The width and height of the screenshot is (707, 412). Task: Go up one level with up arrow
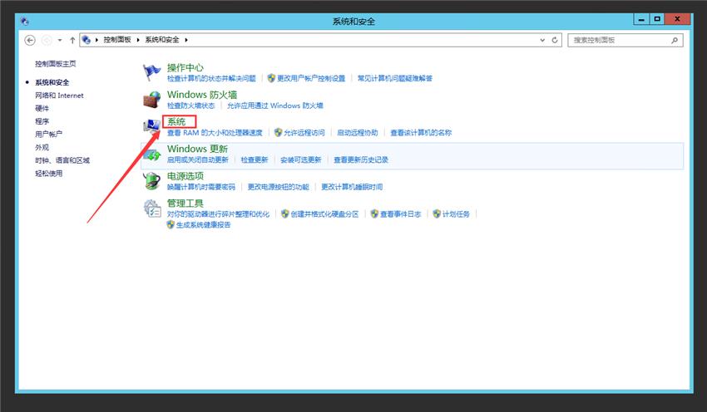coord(72,40)
